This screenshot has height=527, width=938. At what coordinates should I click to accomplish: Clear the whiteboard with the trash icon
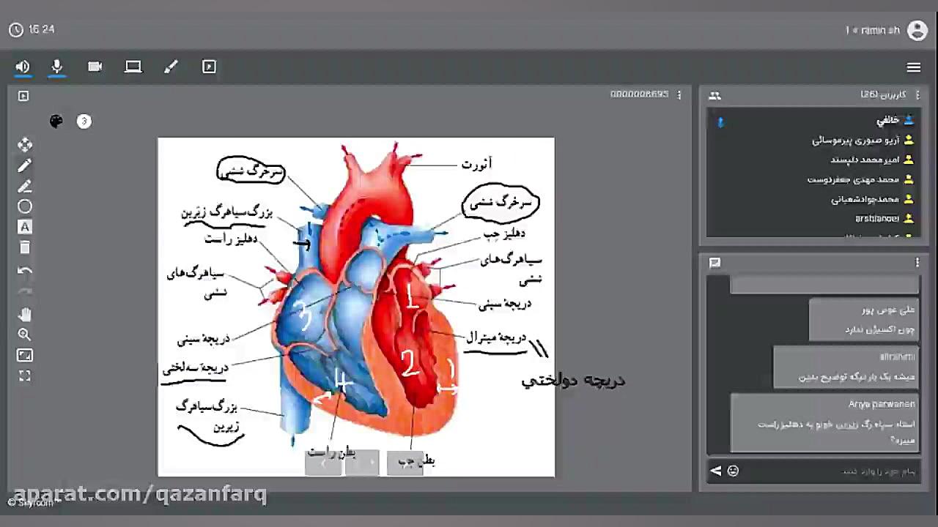(25, 247)
